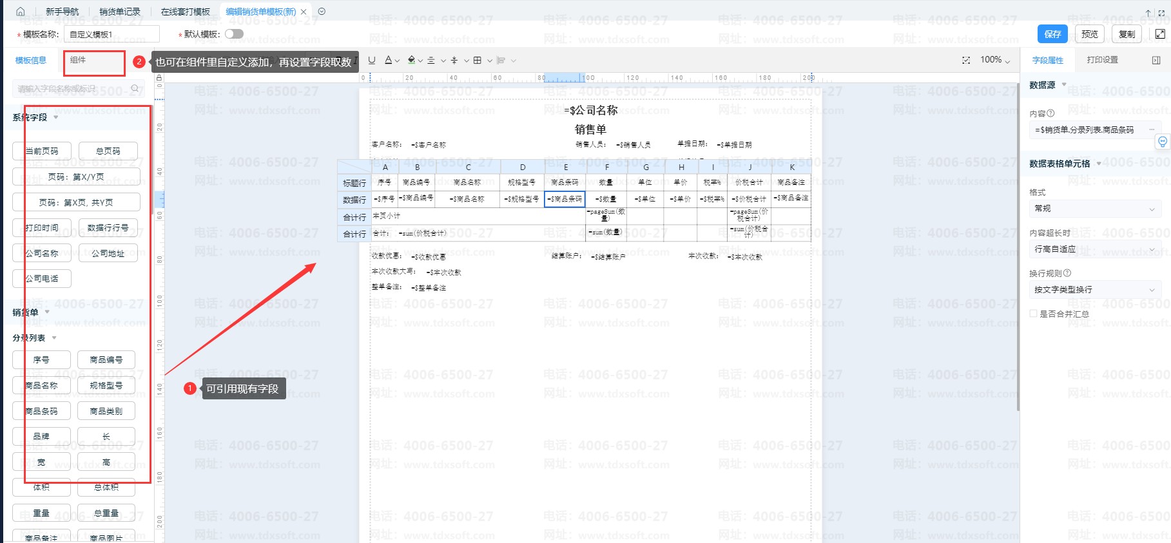Switch to the 打印设置 tab
This screenshot has height=543, width=1171.
1102,60
